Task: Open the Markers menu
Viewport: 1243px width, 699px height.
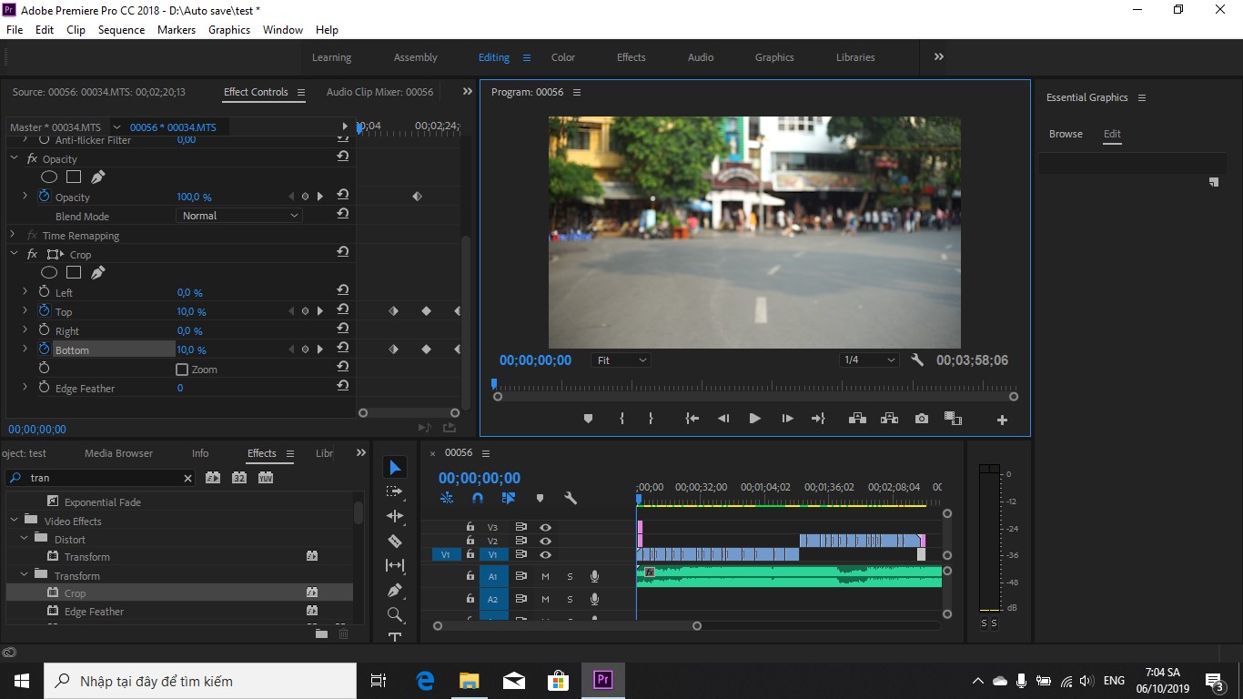Action: pos(177,30)
